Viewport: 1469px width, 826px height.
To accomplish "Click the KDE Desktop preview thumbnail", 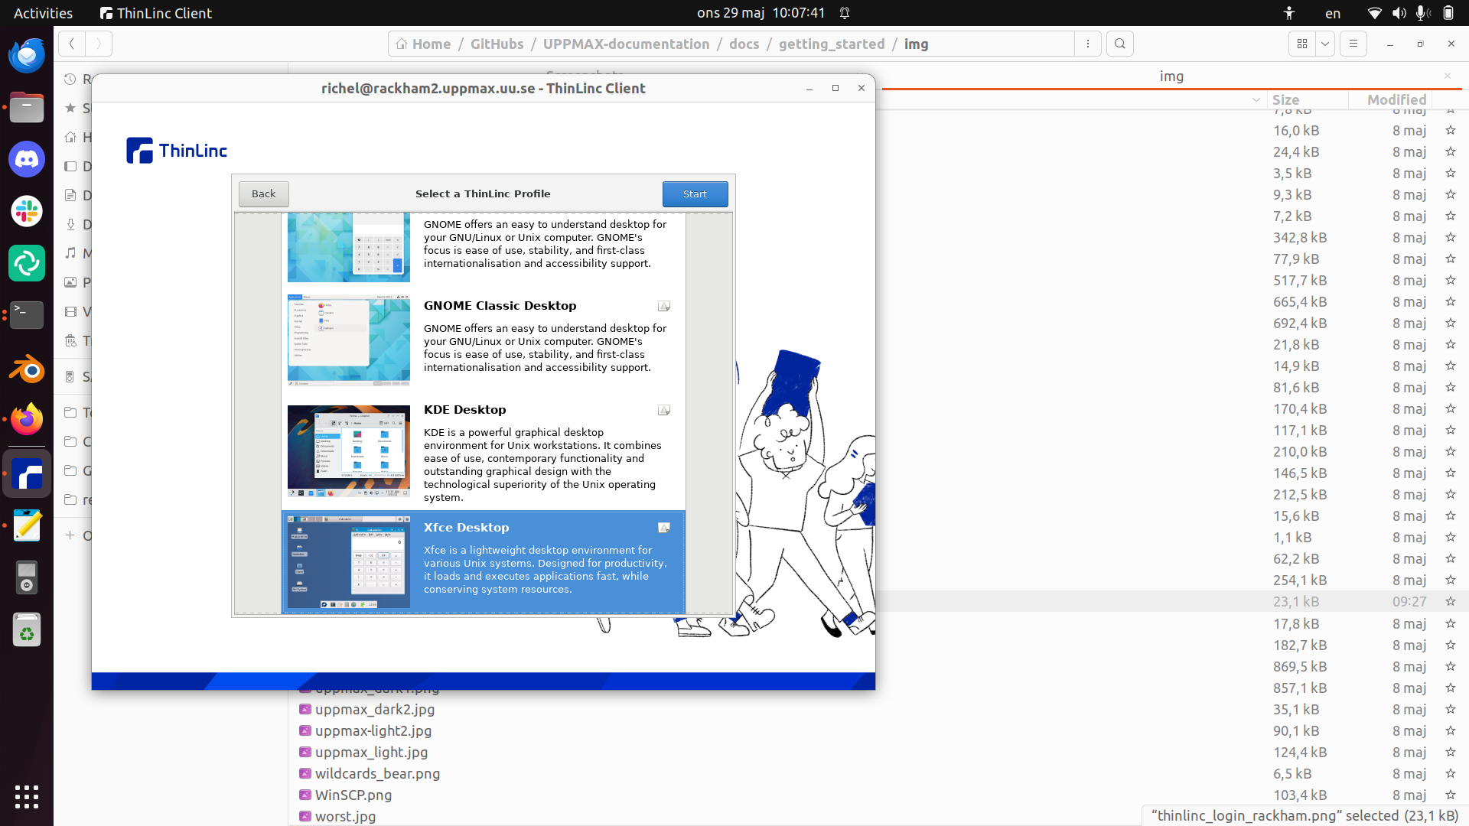I will click(349, 451).
